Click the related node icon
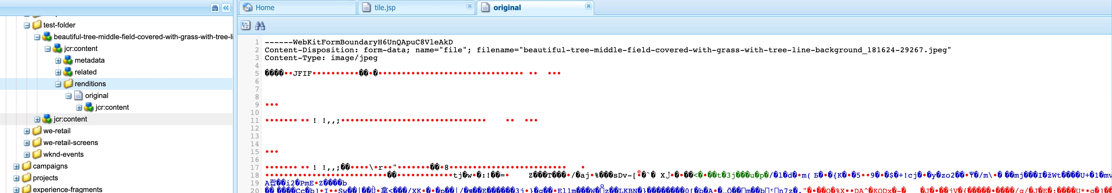Viewport: 1112px width, 193px height. point(68,72)
